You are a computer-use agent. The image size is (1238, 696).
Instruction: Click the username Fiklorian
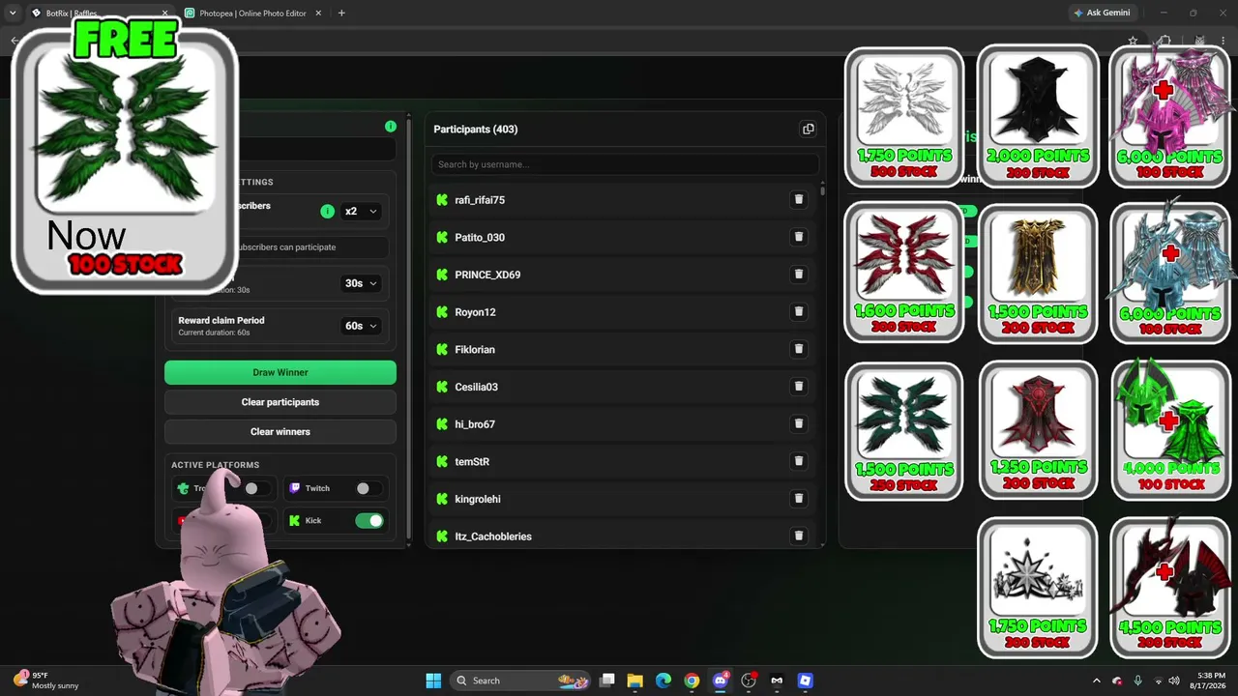[475, 350]
